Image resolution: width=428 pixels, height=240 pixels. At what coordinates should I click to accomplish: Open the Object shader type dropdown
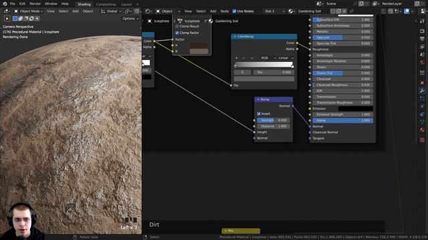pyautogui.click(x=168, y=11)
